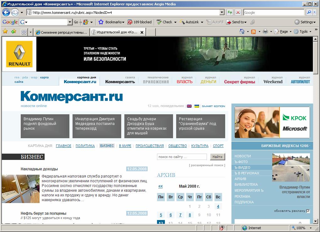Expand the address bar history dropdown

[x=222, y=13]
